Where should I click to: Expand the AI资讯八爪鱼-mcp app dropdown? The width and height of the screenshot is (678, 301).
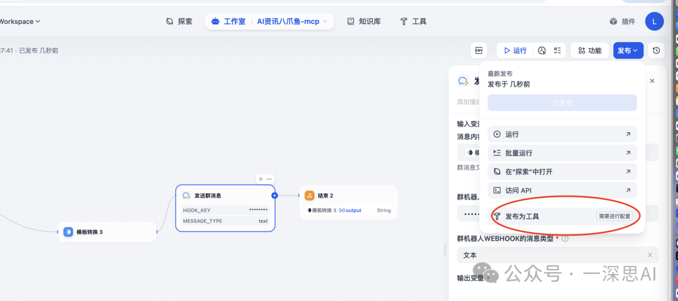[x=293, y=21]
